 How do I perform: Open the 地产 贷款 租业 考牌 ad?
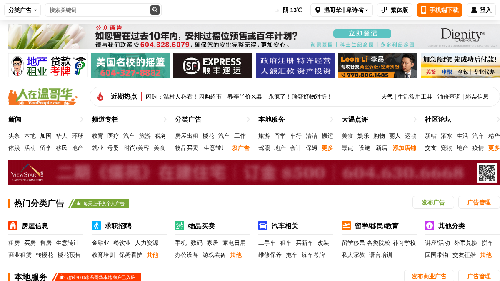click(x=48, y=66)
